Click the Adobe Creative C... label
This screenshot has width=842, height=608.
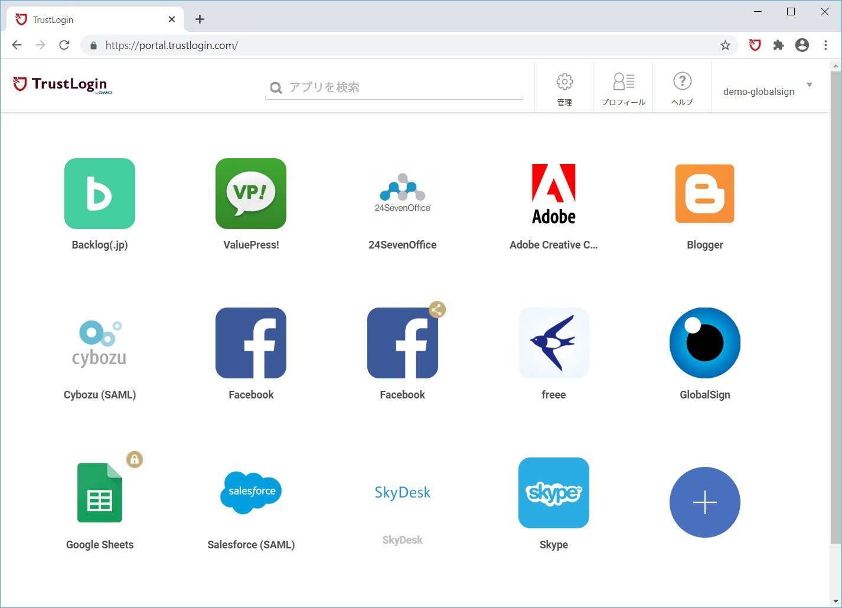coord(554,245)
